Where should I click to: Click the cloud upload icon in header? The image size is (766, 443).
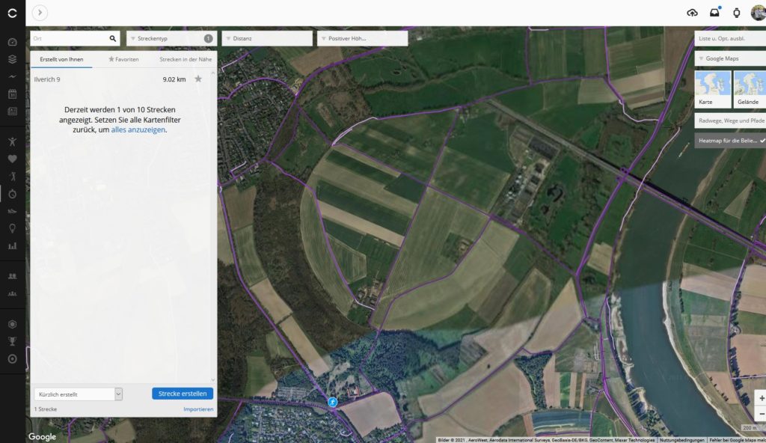point(692,13)
